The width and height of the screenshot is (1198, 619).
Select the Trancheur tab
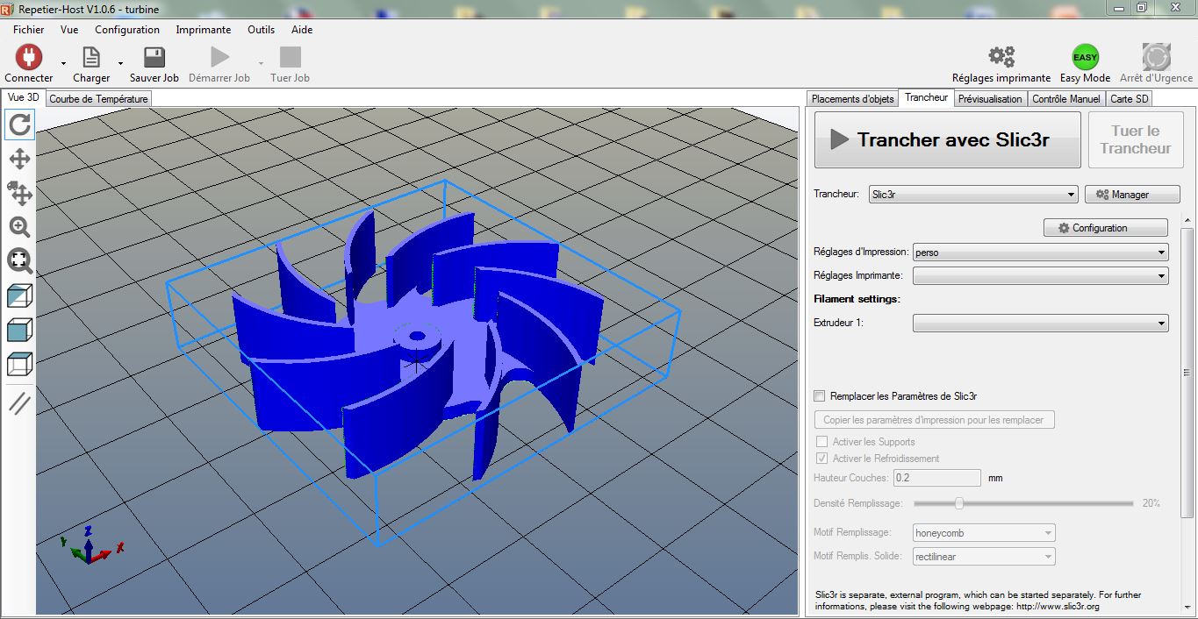926,97
